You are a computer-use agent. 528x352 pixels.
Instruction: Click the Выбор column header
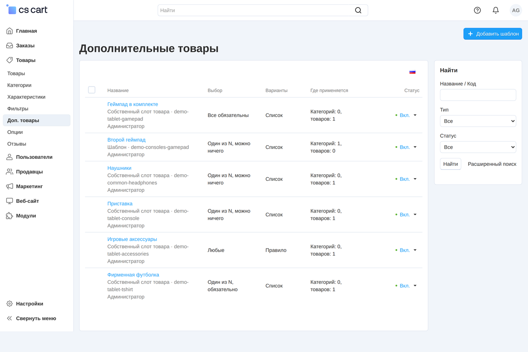(215, 91)
